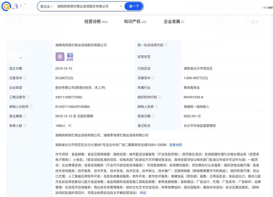
Task: Open the 查看地图 link
Action: pyautogui.click(x=175, y=145)
